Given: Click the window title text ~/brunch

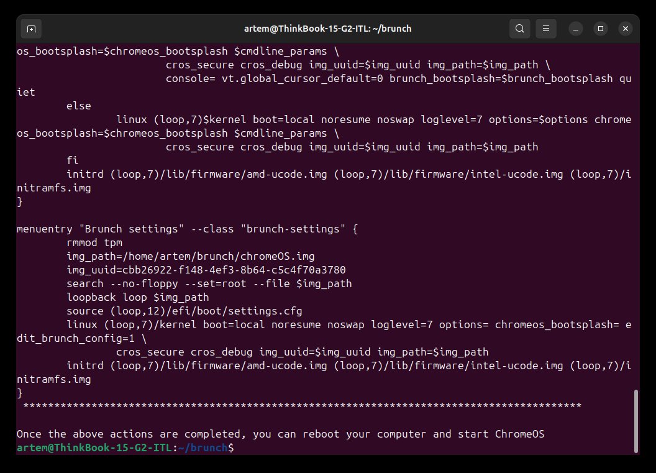Looking at the screenshot, I should 327,29.
